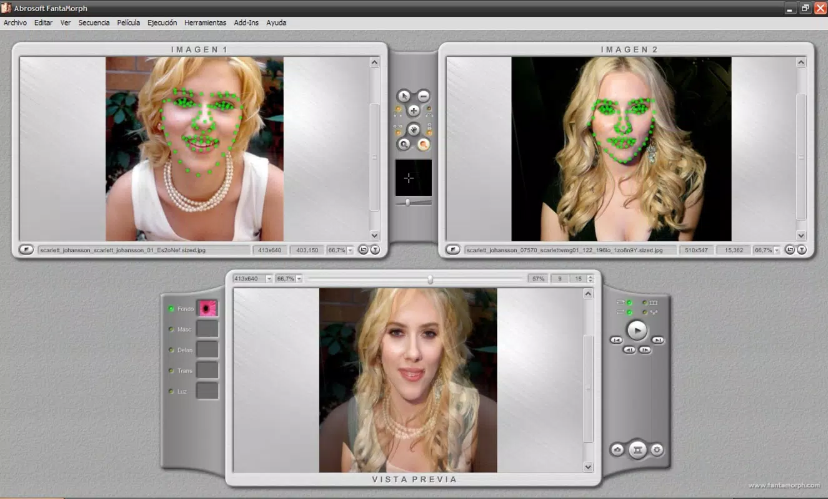Open the Secuencia menu
Image resolution: width=828 pixels, height=499 pixels.
(94, 22)
